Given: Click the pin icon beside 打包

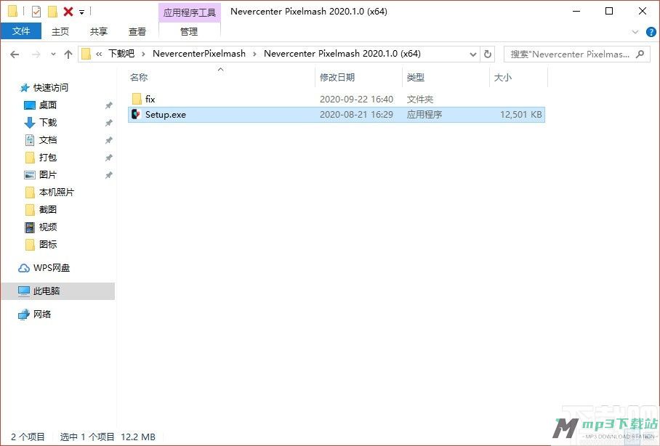Looking at the screenshot, I should [108, 158].
